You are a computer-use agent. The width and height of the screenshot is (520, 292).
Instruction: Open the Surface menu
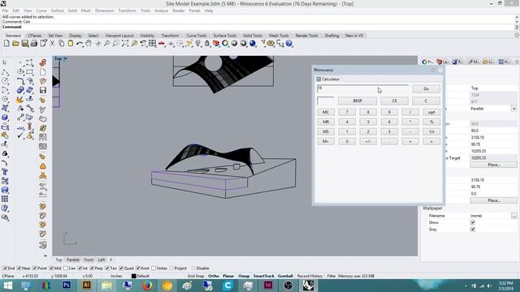[57, 11]
